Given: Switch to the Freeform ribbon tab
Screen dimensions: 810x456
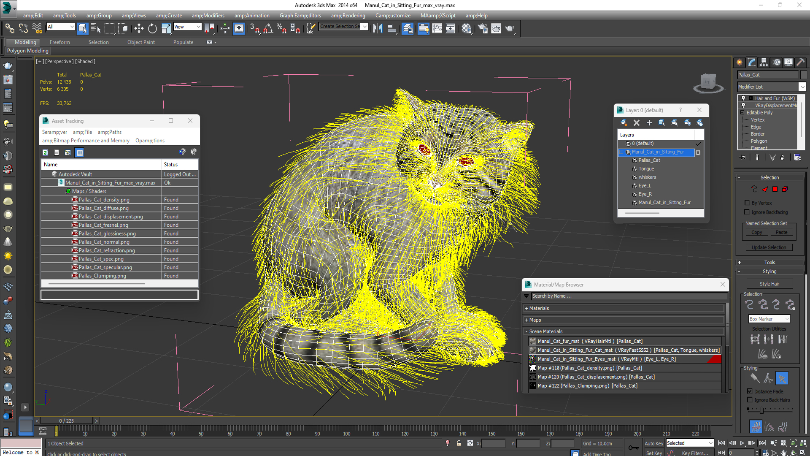Looking at the screenshot, I should tap(60, 42).
